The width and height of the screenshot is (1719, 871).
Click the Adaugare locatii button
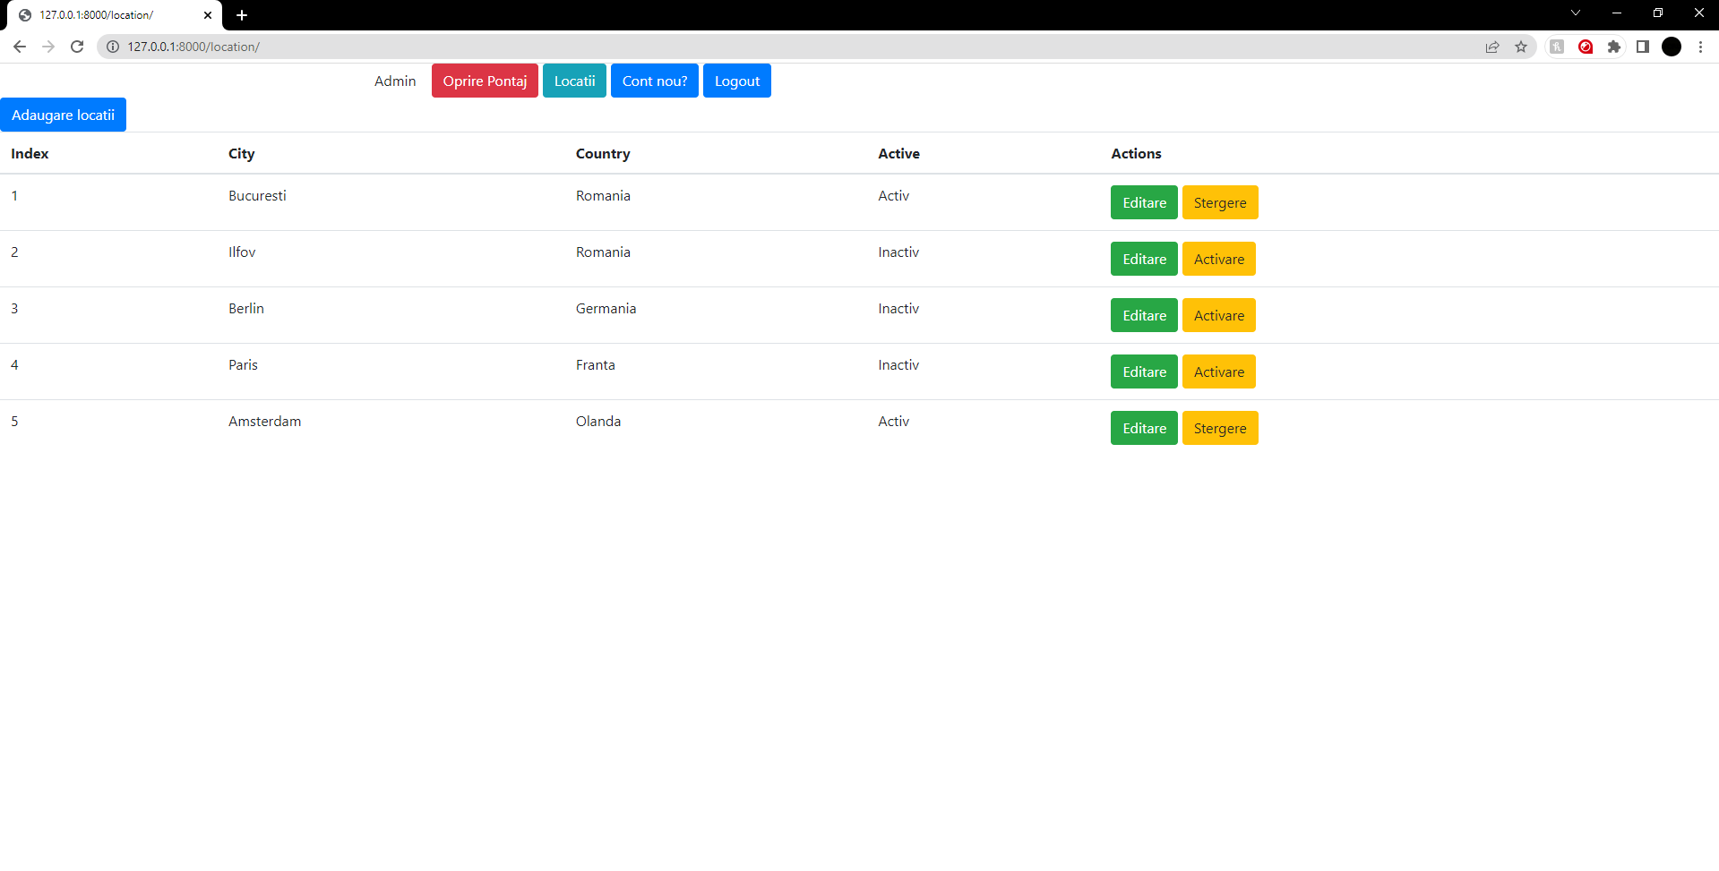[x=63, y=115]
